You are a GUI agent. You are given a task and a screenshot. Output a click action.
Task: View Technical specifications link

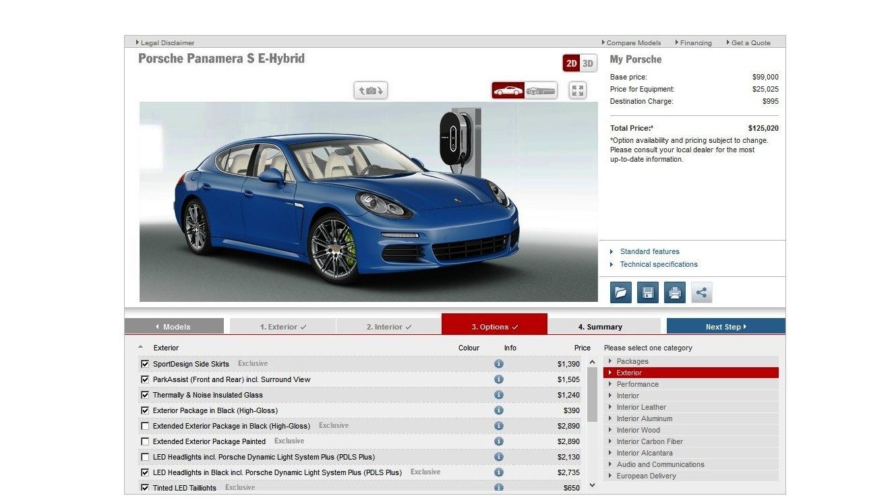[659, 264]
